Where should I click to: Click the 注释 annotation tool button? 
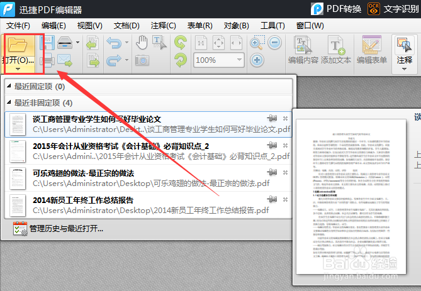coord(405,50)
